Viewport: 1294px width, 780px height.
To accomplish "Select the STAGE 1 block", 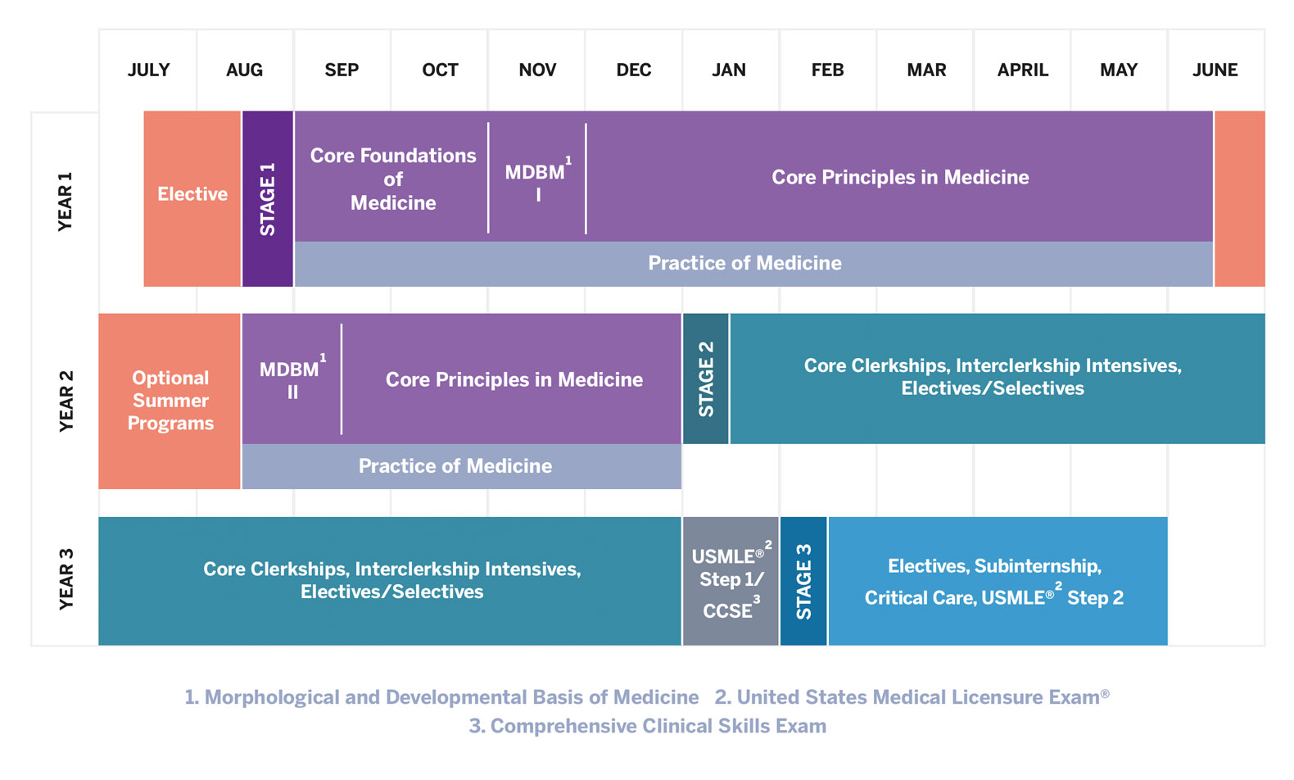I will pos(268,199).
